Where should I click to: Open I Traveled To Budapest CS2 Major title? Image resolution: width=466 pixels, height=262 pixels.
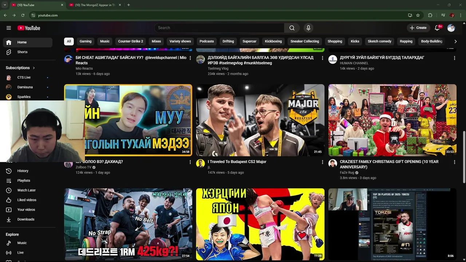point(237,162)
